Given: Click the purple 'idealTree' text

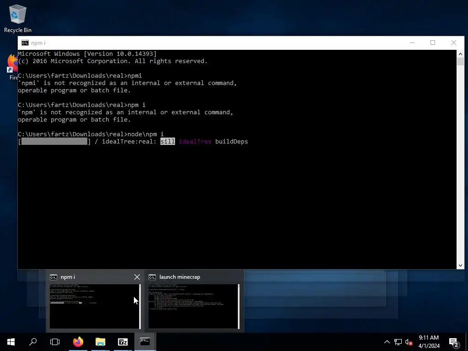Looking at the screenshot, I should click(195, 142).
